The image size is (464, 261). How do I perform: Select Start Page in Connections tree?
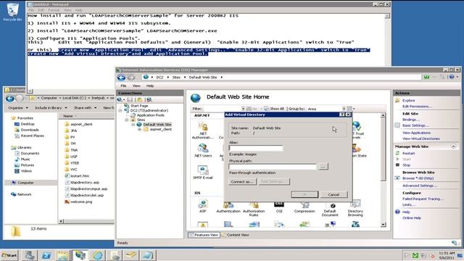pyautogui.click(x=139, y=106)
